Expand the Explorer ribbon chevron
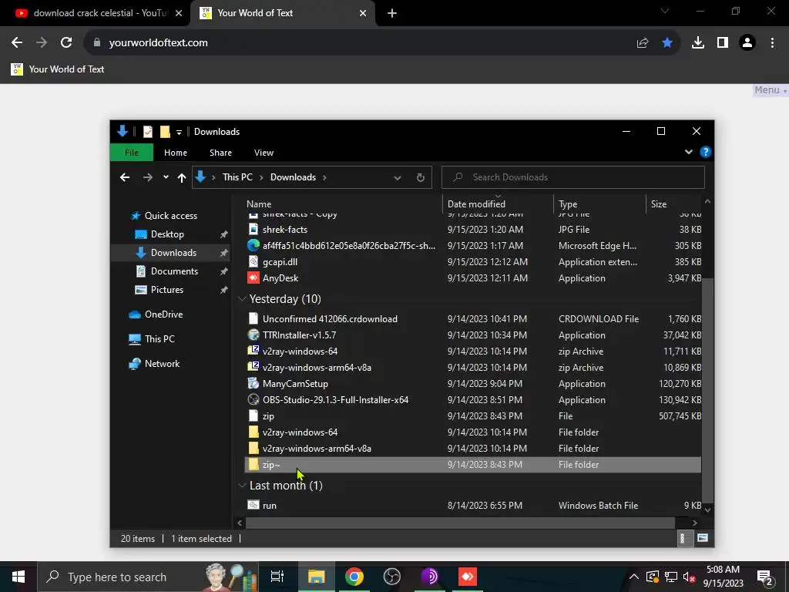This screenshot has height=592, width=789. pyautogui.click(x=688, y=152)
